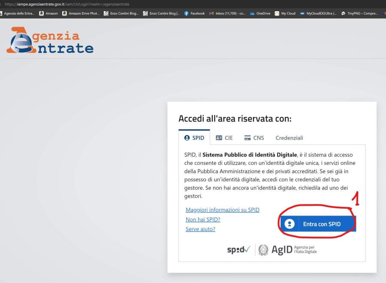Open the first Enzo Contini Blog bookmark
386x283 pixels.
point(121,13)
